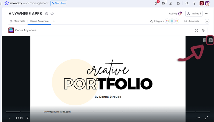This screenshot has width=214, height=122.
Task: Open the board options three-dot menu
Action: [x=207, y=14]
